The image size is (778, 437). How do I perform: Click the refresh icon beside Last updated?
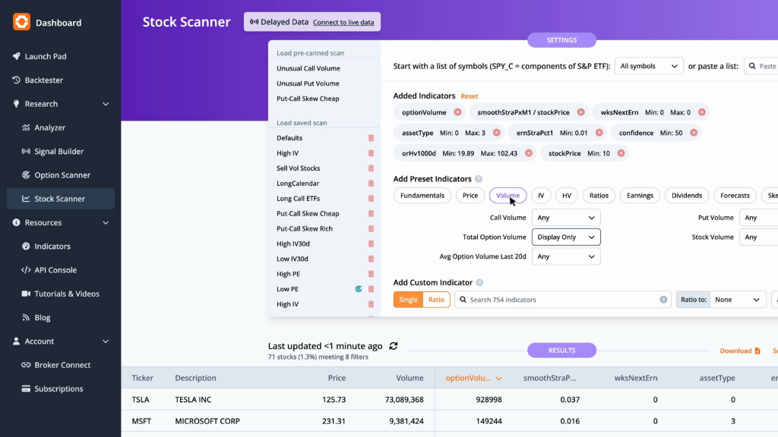[394, 346]
